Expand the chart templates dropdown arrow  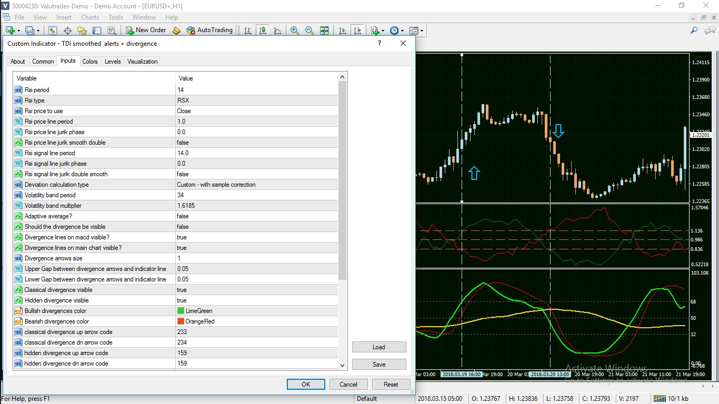422,31
